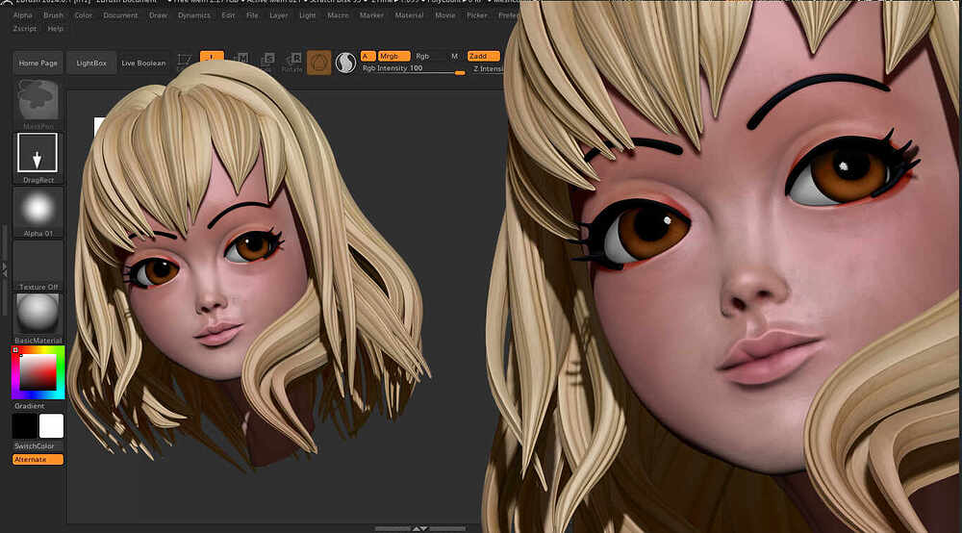Expand the left tray divider arrows
Screen dimensions: 962x533
5,268
